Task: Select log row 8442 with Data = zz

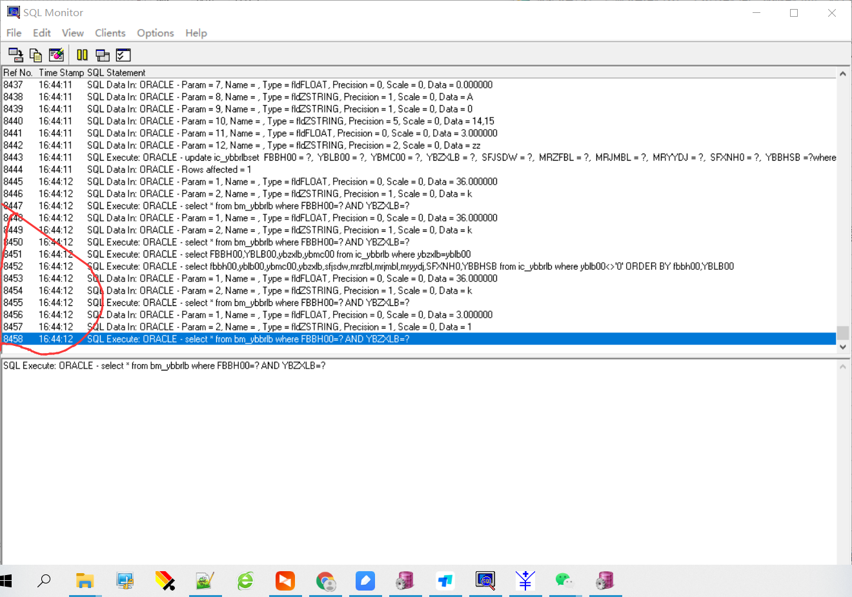Action: click(x=420, y=145)
